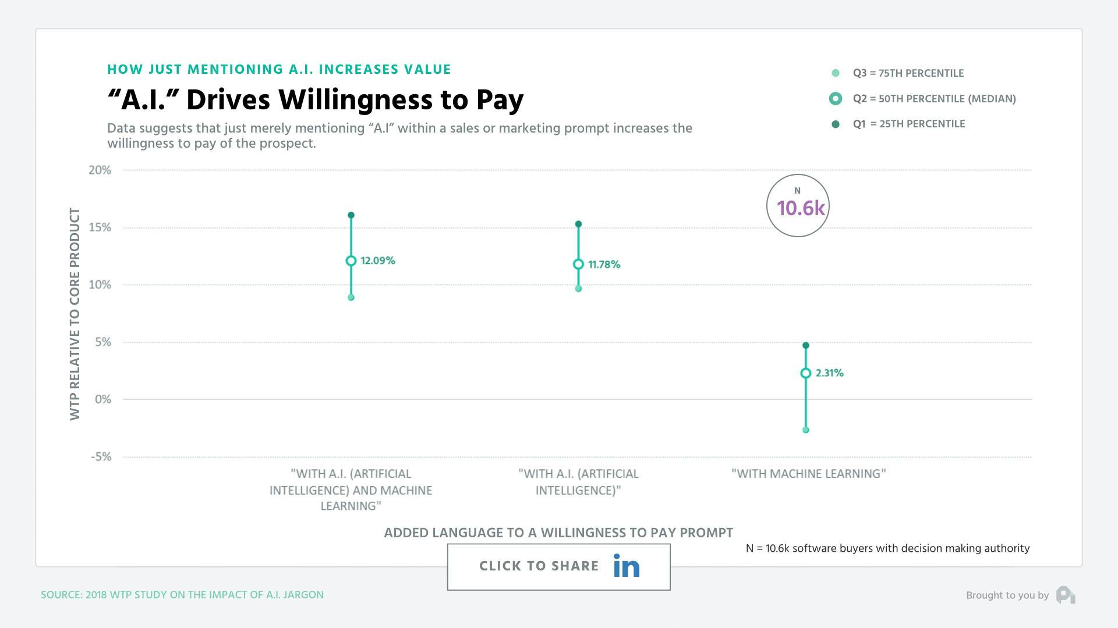Open the A.I. Drives Willingness to Pay title
Viewport: 1118px width, 628px height.
click(x=315, y=99)
